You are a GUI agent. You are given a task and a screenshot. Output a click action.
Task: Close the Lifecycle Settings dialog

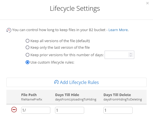pos(147,3)
